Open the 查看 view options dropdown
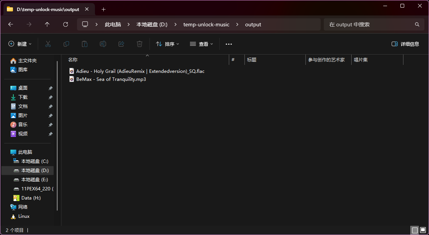Image resolution: width=429 pixels, height=235 pixels. click(x=201, y=44)
